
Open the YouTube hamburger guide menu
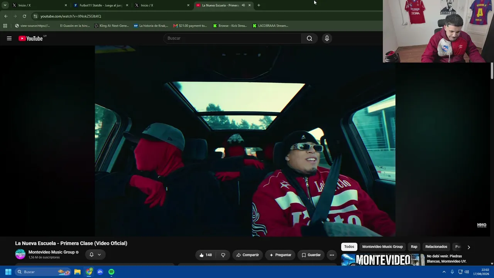tap(9, 38)
